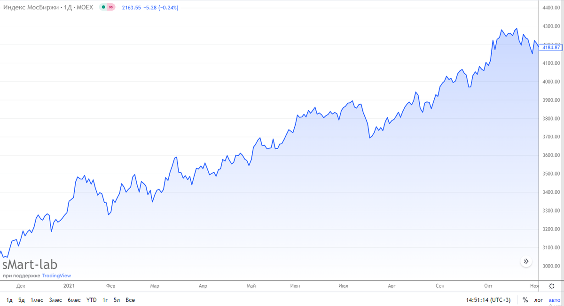
Task: Click the 4400.00 price axis label
Action: tap(551, 8)
